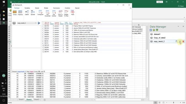Switch to the Summarize tab
Image resolution: width=186 pixels, height=104 pixels.
[x=56, y=8]
